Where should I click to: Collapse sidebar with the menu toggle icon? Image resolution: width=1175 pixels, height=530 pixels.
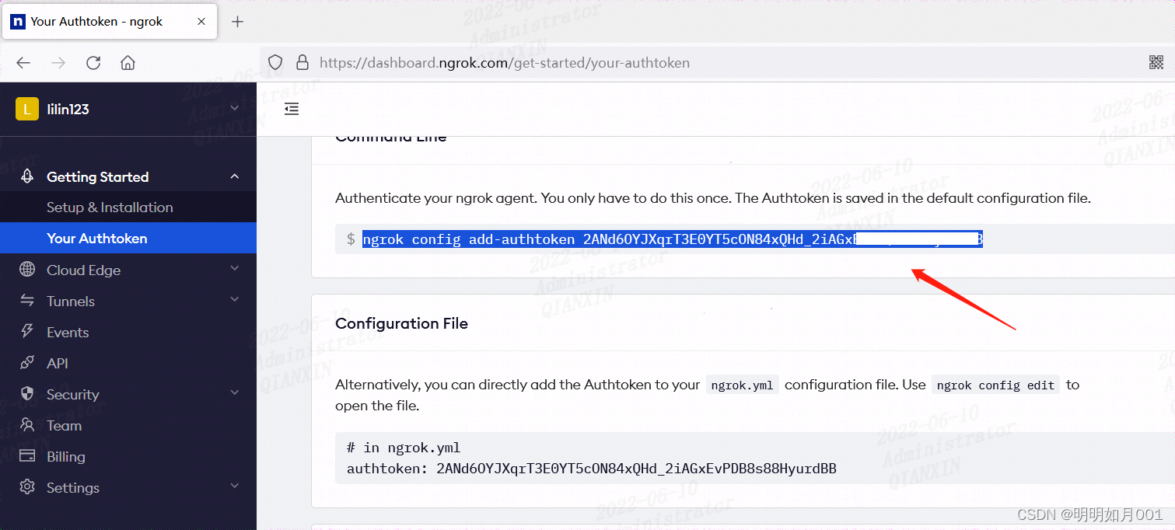(x=292, y=109)
